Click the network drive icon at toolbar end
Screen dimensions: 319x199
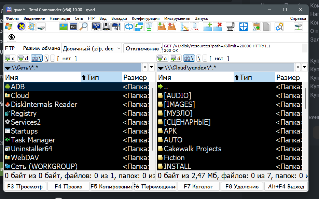(298, 27)
